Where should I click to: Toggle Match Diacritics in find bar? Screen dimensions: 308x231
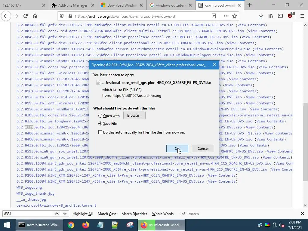coord(134,214)
